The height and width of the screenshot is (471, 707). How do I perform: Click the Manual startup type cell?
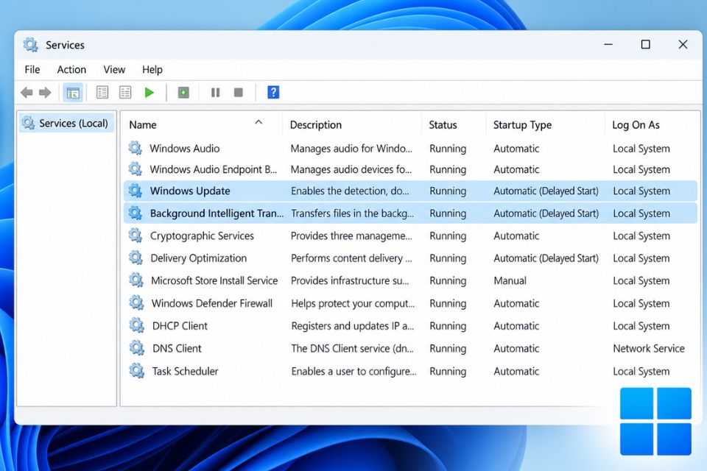click(510, 280)
